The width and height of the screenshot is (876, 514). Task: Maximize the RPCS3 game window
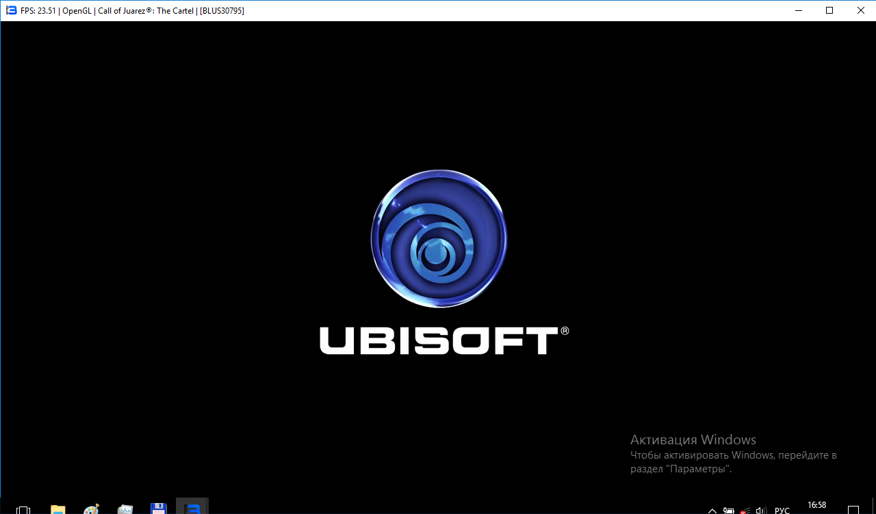(829, 10)
